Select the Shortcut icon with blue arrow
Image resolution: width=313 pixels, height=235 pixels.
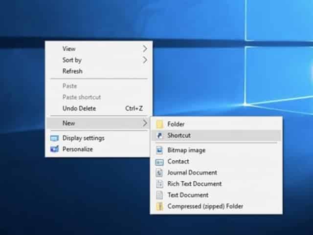[x=158, y=136]
